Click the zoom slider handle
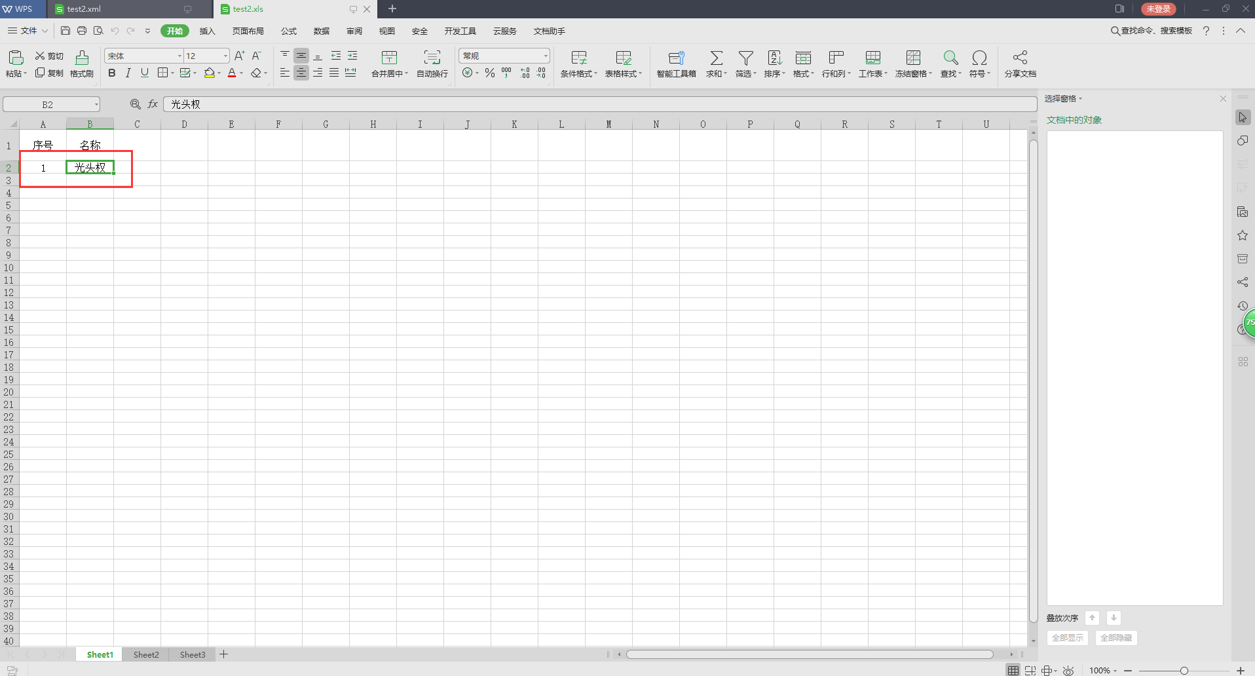 click(x=1184, y=670)
